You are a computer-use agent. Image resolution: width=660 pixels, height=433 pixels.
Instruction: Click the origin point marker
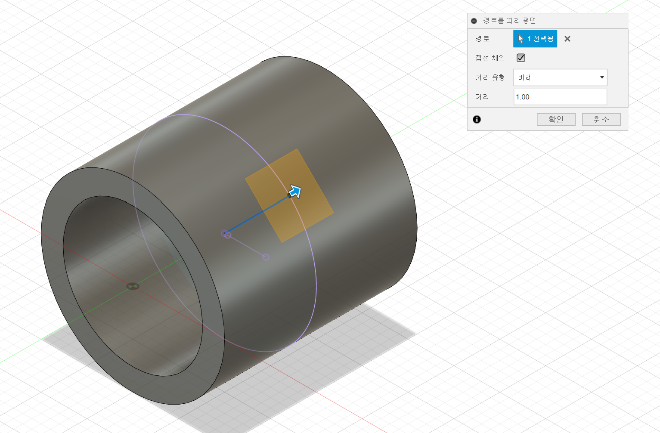[x=133, y=286]
